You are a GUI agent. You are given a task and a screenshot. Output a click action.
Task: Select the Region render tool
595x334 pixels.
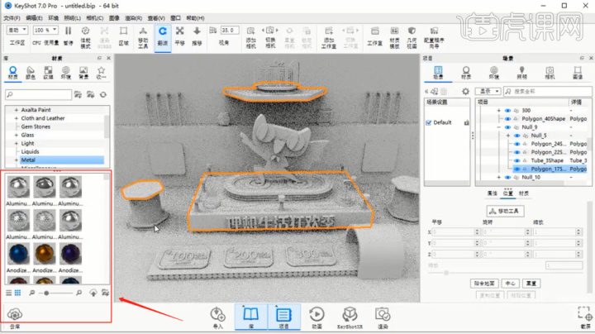click(123, 36)
